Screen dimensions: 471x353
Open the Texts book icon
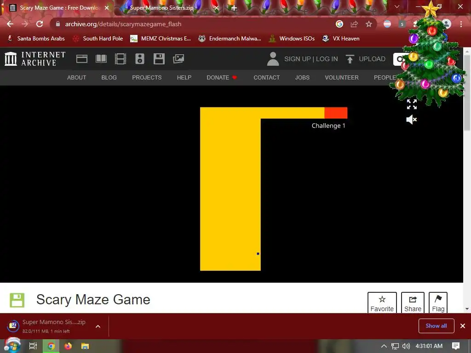point(101,59)
